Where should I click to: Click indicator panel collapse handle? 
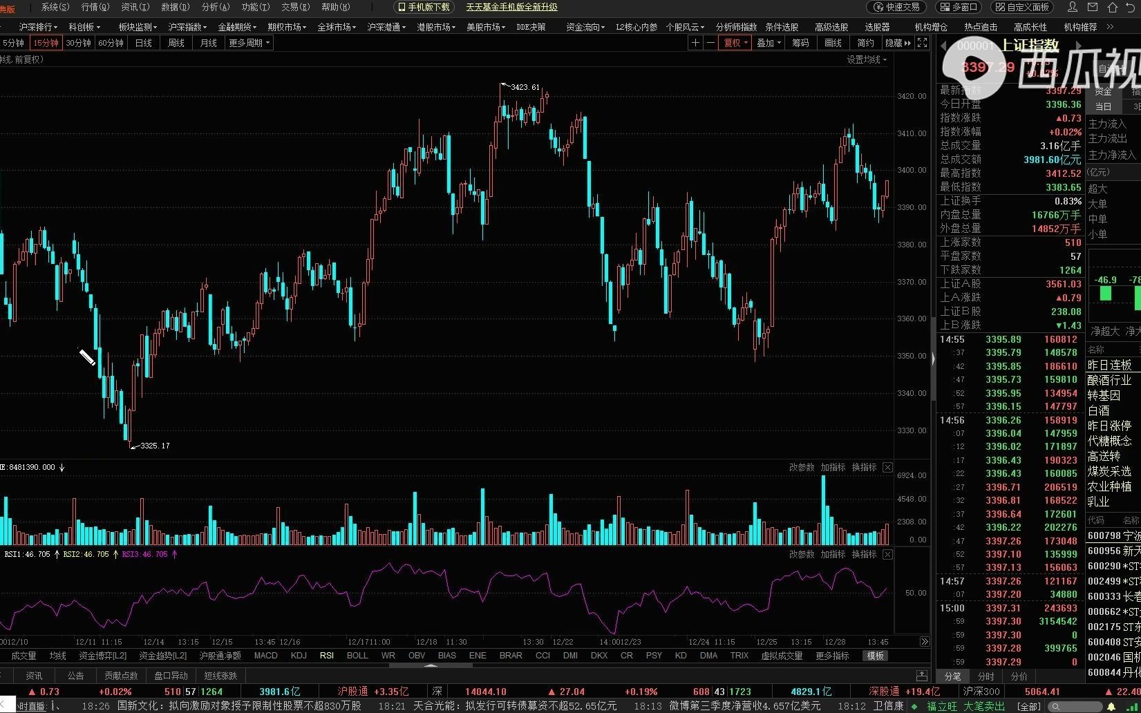tap(431, 666)
